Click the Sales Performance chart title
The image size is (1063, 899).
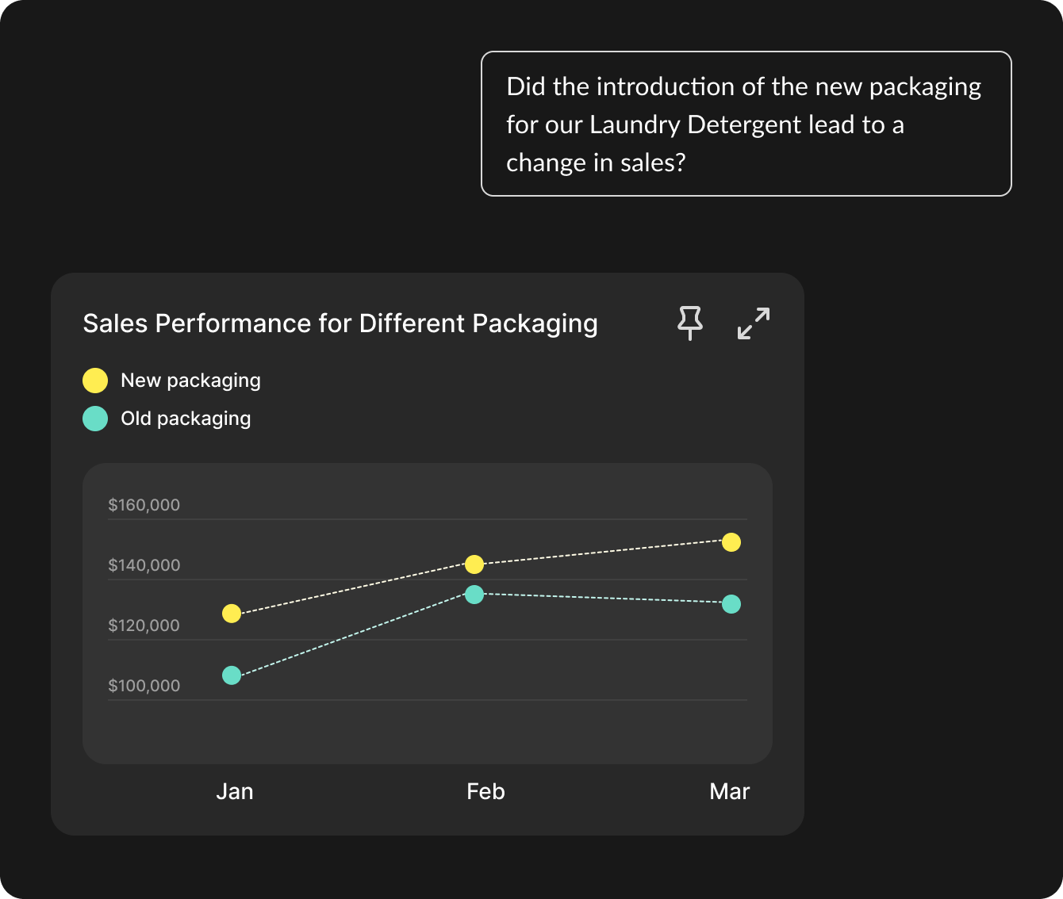[340, 323]
